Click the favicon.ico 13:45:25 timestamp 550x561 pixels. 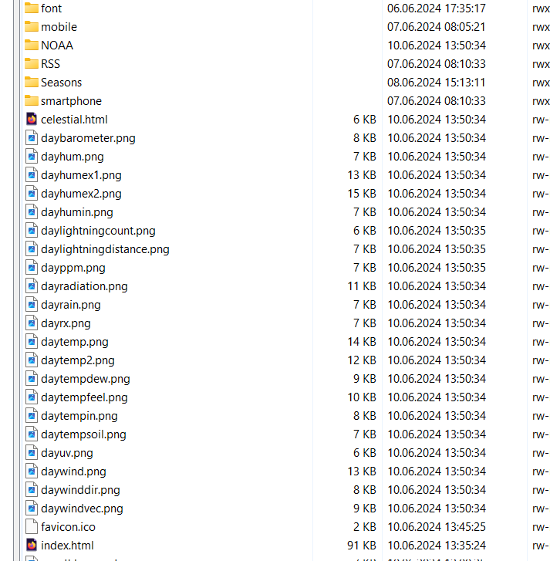436,526
